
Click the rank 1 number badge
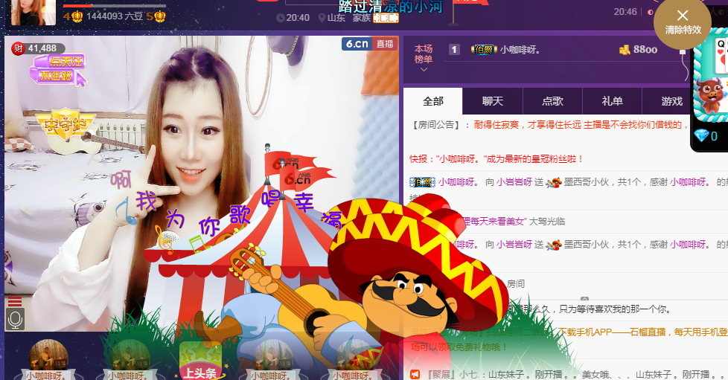click(x=454, y=50)
